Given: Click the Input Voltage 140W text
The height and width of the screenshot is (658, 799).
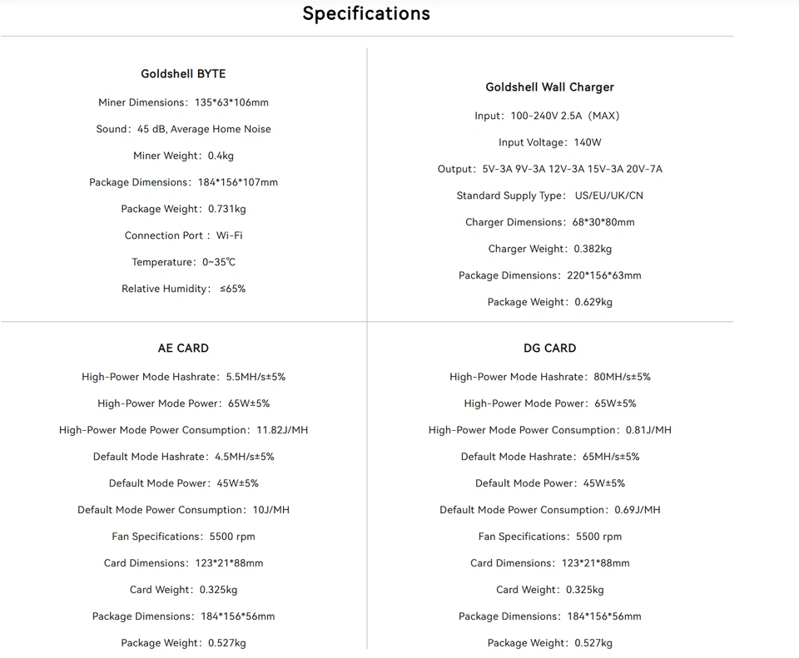Looking at the screenshot, I should 549,142.
